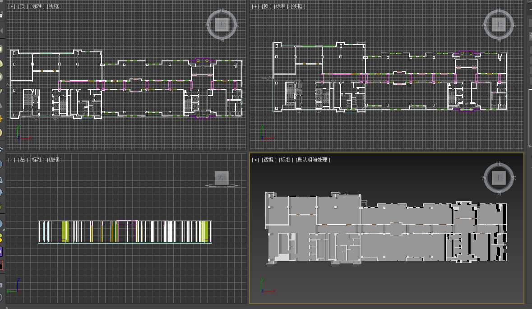Open the [顶] label in the upper-left viewport
This screenshot has width=532, height=309.
(x=22, y=6)
